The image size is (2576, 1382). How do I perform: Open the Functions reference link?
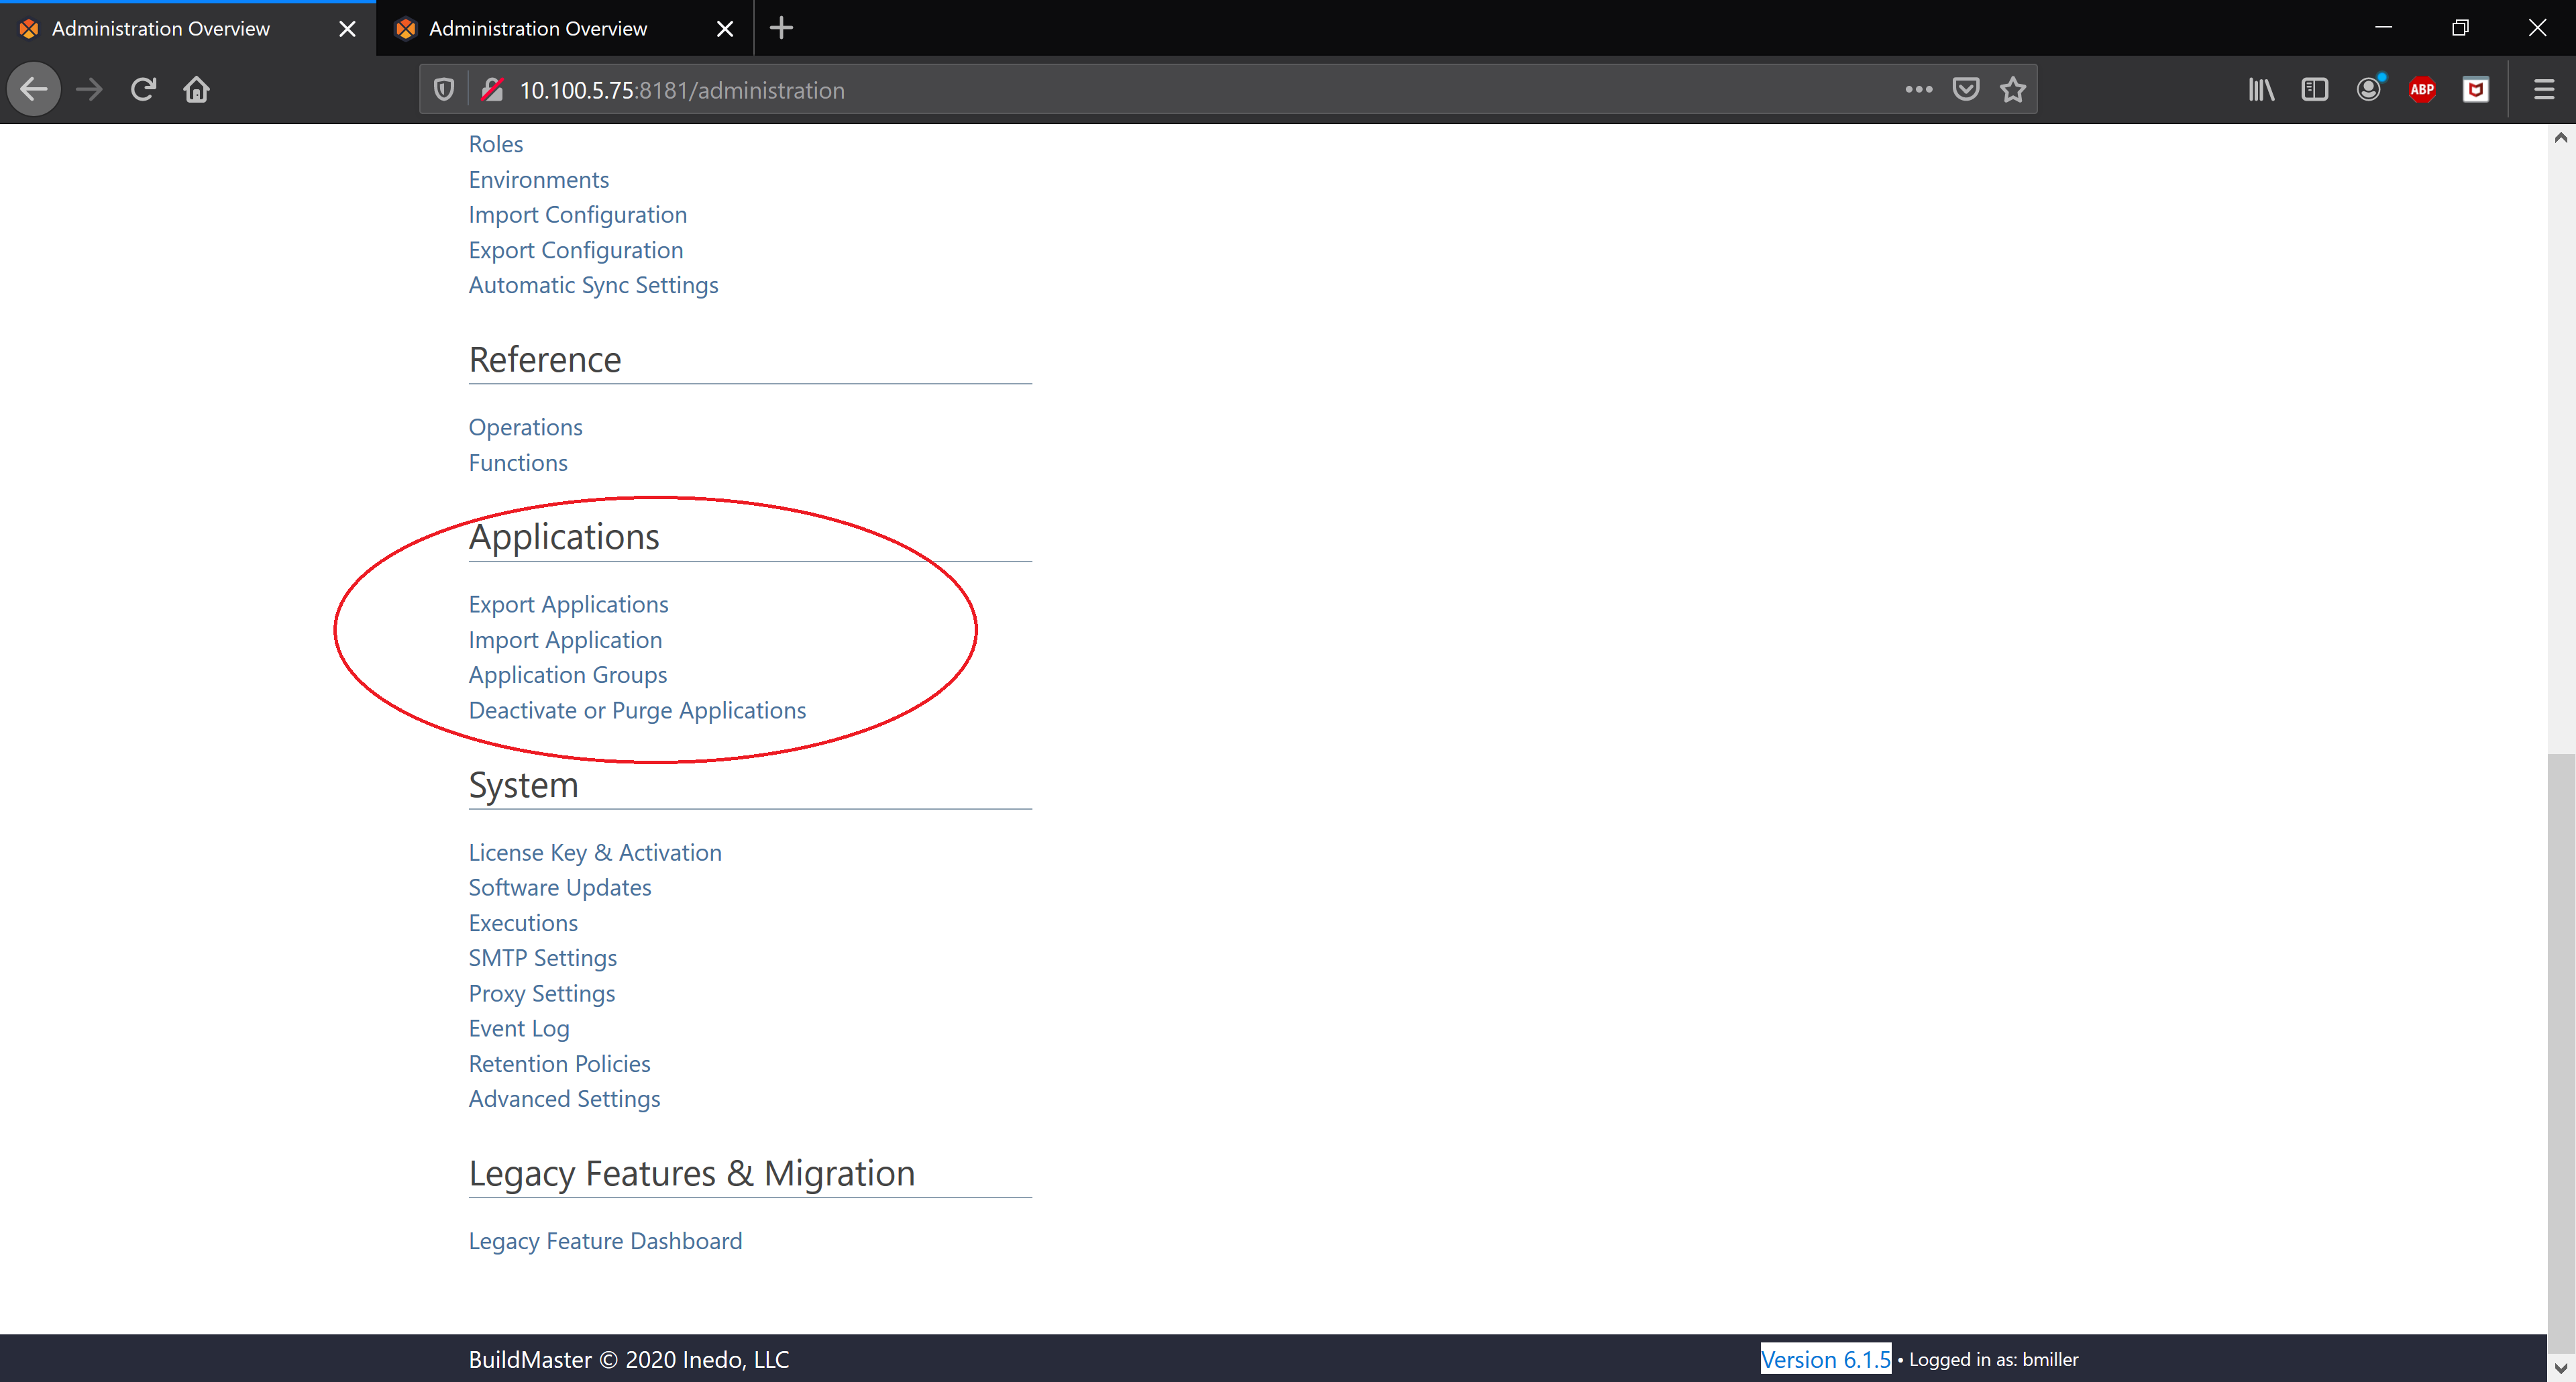[517, 462]
